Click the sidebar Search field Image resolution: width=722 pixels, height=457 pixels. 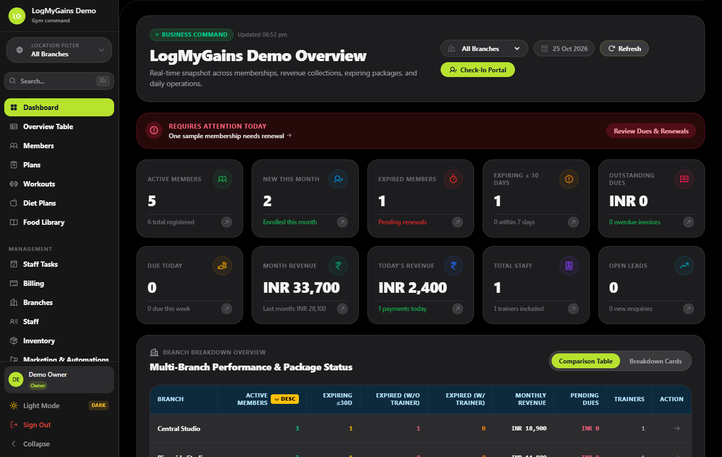point(59,81)
